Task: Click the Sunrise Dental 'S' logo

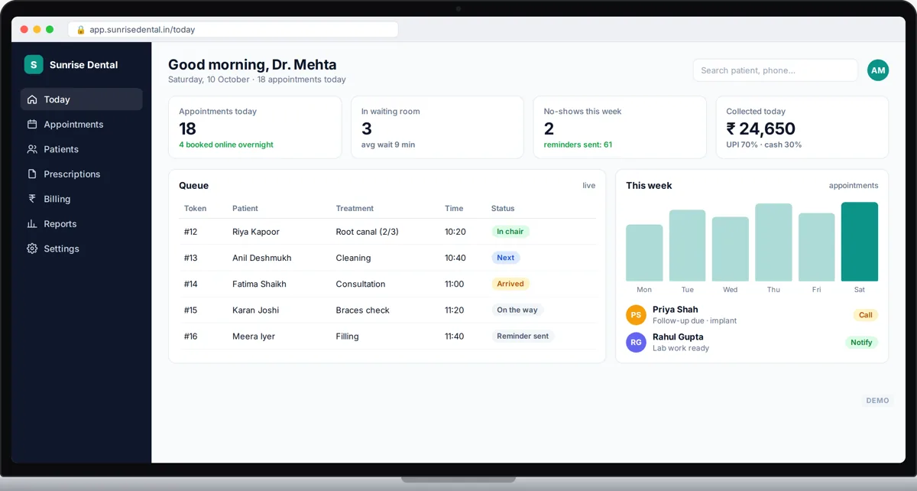Action: coord(34,65)
